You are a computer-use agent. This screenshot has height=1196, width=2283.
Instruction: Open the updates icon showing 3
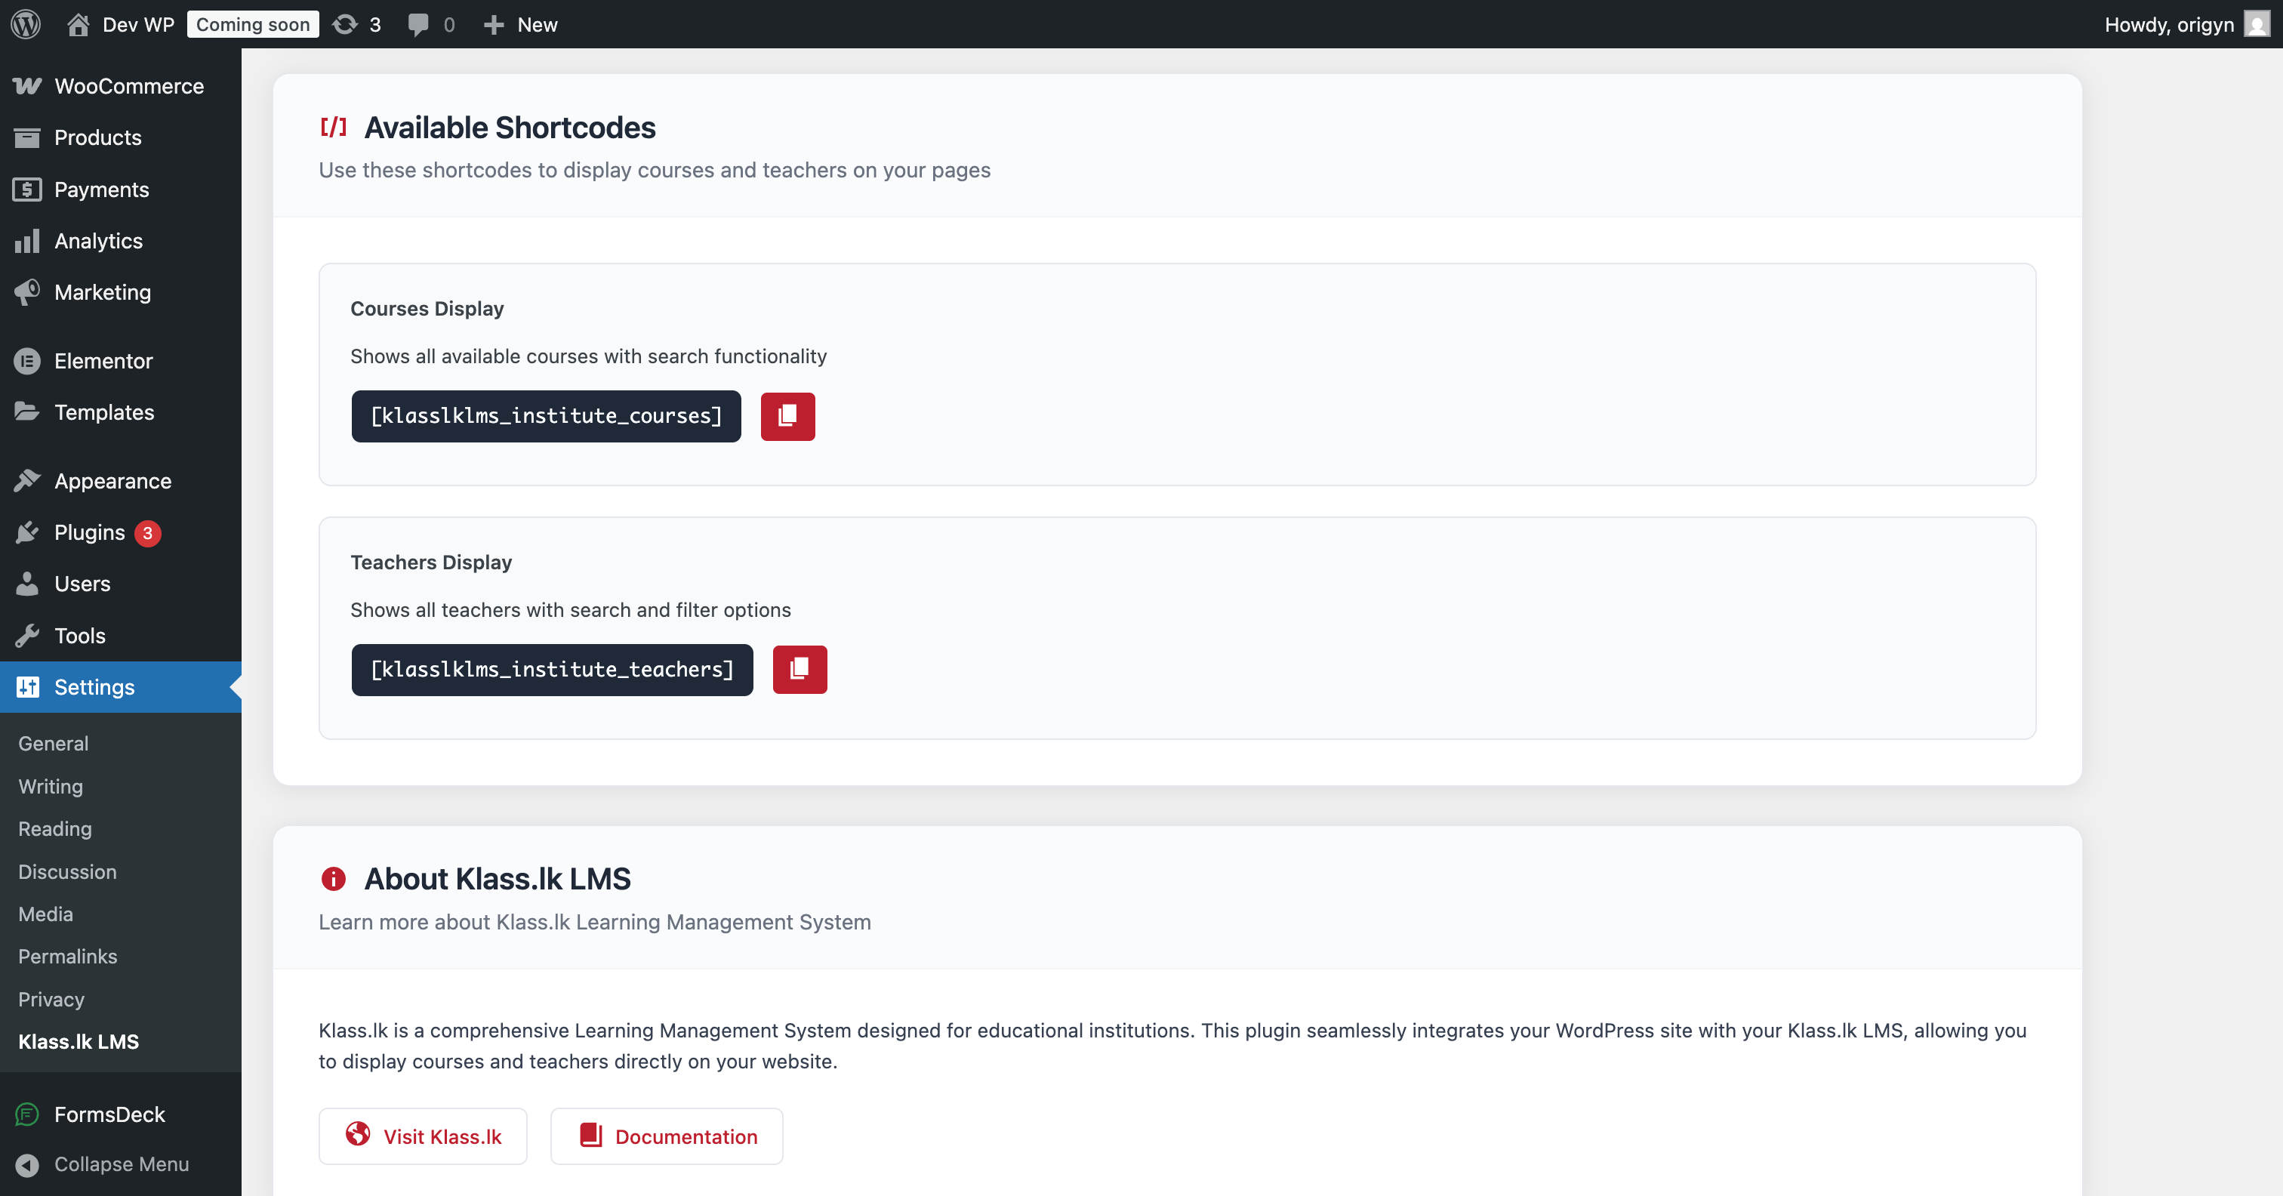[356, 24]
